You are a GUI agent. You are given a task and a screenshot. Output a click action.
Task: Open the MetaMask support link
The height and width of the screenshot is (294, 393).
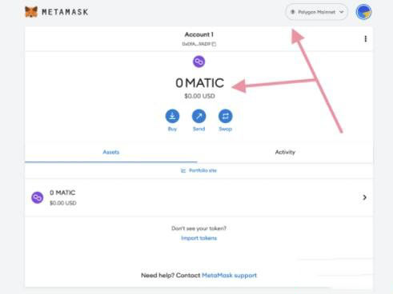coord(229,276)
